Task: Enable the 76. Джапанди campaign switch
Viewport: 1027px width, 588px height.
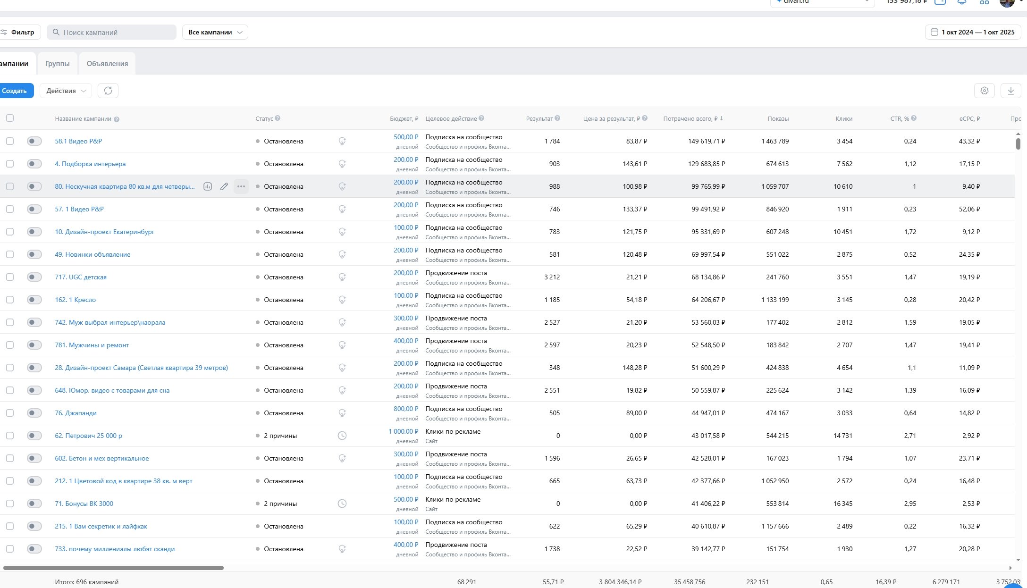Action: point(34,413)
